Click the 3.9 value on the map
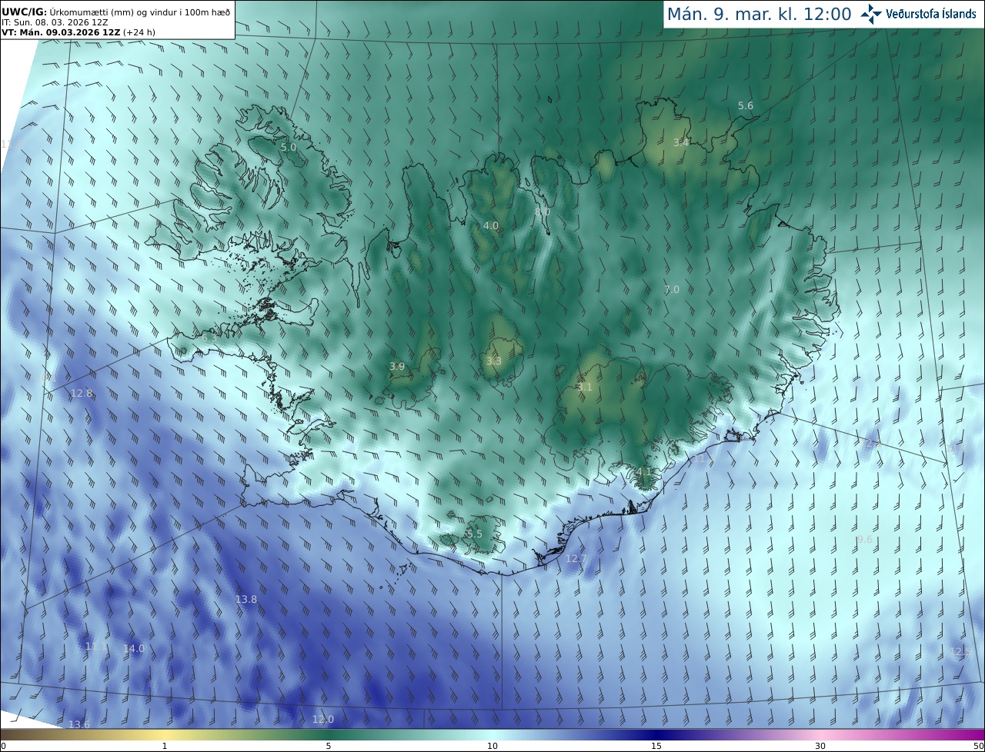This screenshot has width=985, height=752. 397,367
